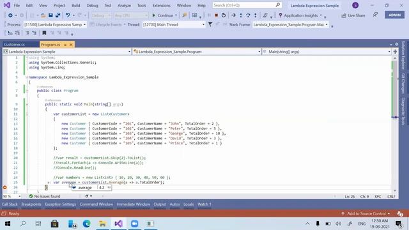Click the screenshot camera toolbar icon
The height and width of the screenshot is (230, 409).
coord(194,15)
